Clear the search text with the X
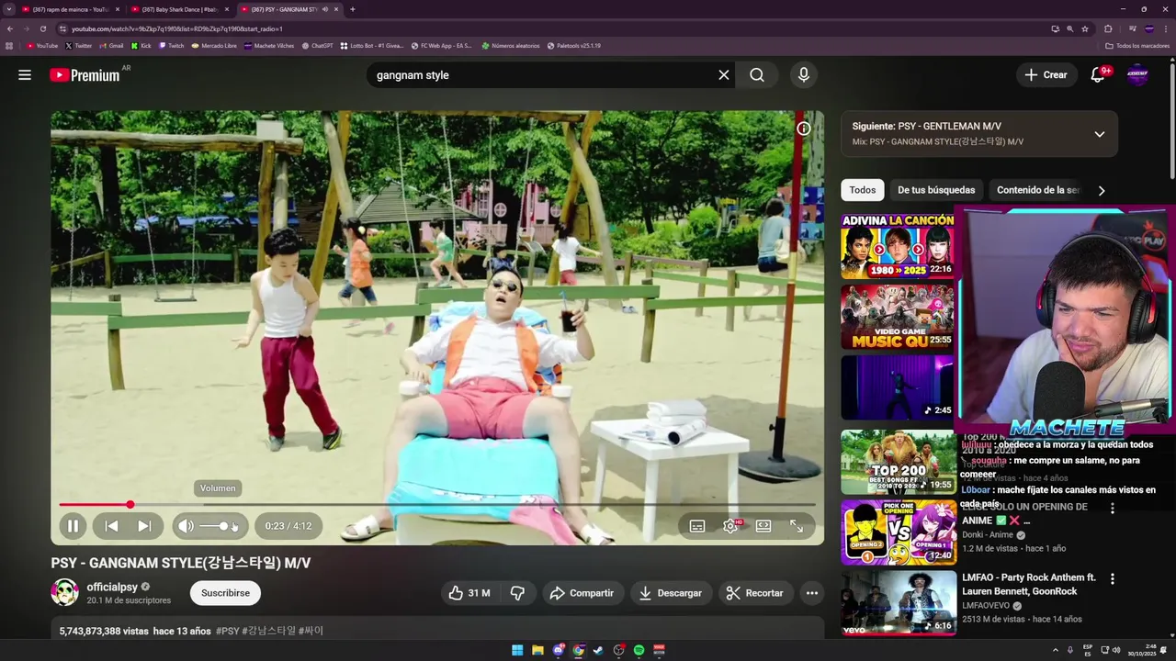The height and width of the screenshot is (661, 1176). click(x=724, y=75)
